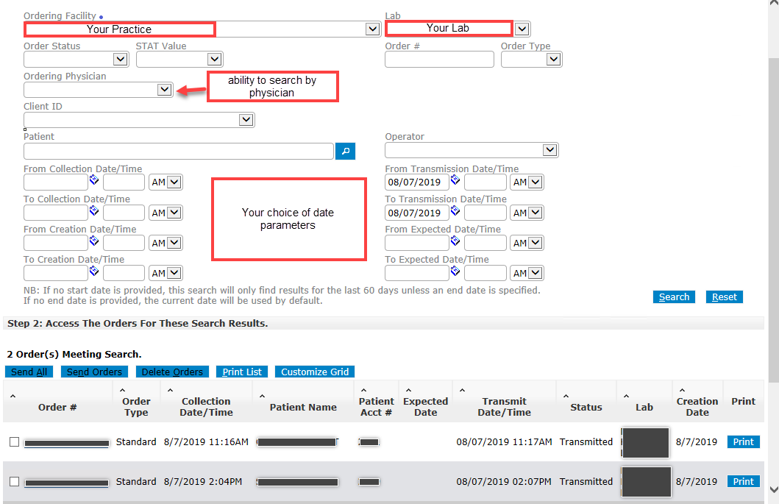779x504 pixels.
Task: Change AM/PM for From Collection time
Action: click(166, 182)
